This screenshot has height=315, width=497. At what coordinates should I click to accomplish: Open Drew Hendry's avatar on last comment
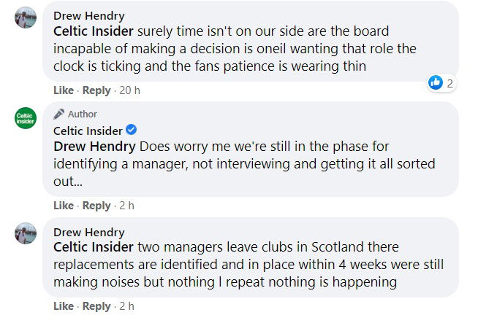26,233
